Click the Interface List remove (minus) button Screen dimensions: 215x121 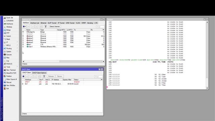coord(29,27)
